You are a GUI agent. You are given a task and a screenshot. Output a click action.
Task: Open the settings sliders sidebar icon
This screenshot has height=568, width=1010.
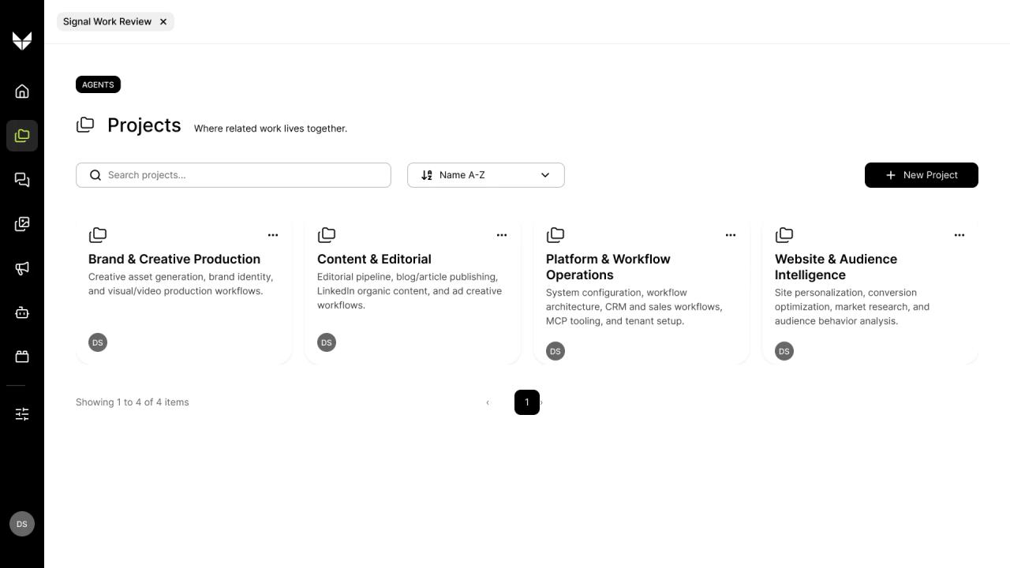point(22,414)
